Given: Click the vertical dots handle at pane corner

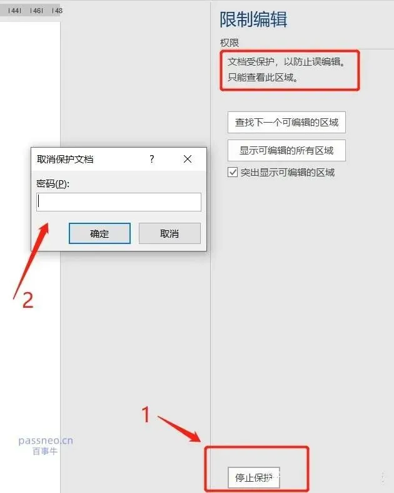Looking at the screenshot, I should tap(383, 477).
